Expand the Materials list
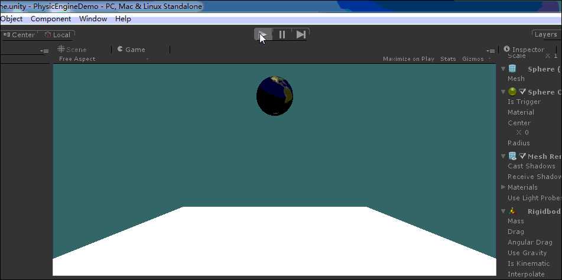 click(503, 187)
